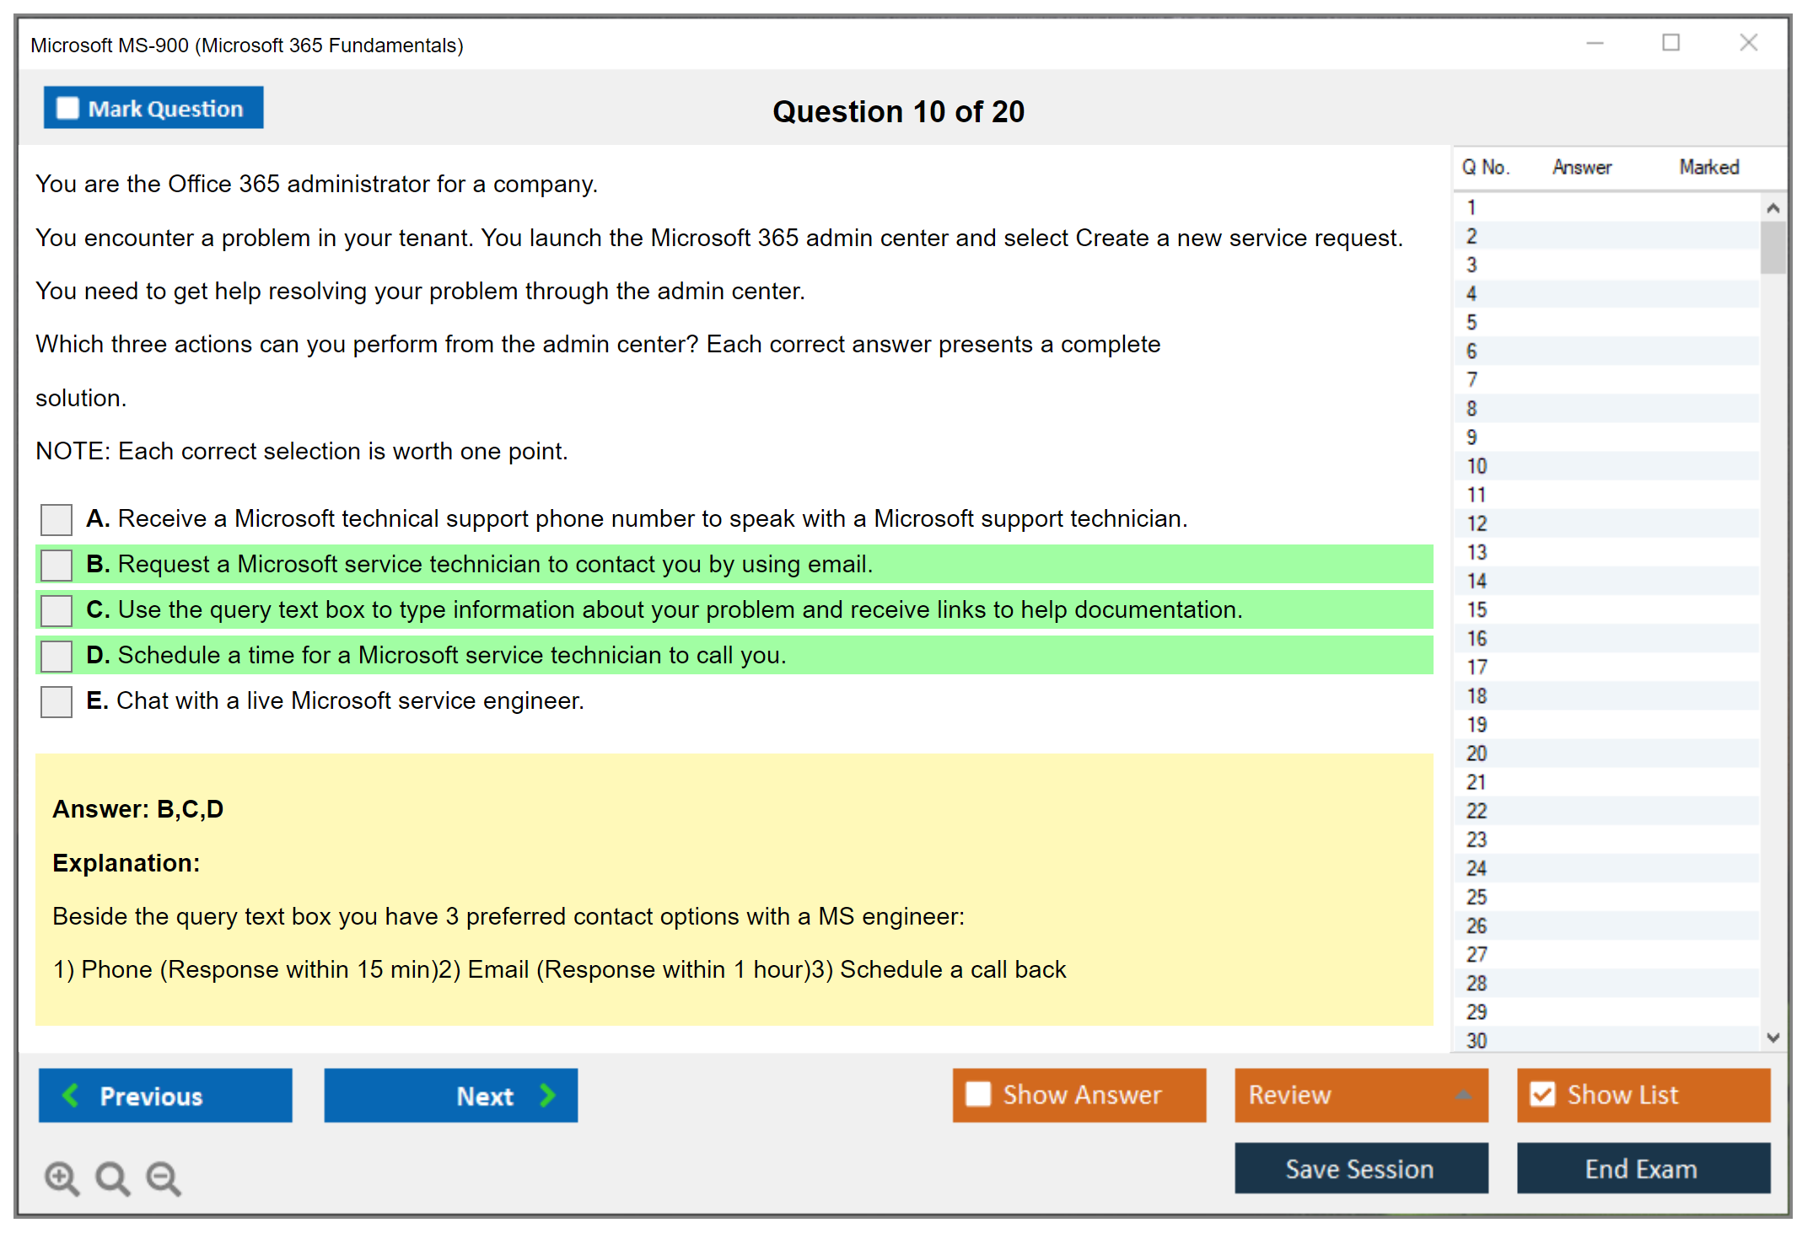This screenshot has width=1813, height=1239.
Task: Disable the Show List option
Action: (1542, 1094)
